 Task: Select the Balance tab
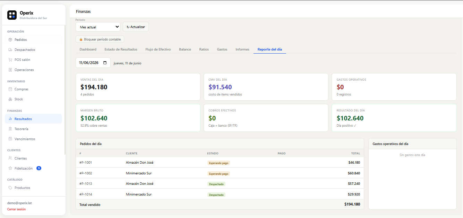(x=185, y=49)
